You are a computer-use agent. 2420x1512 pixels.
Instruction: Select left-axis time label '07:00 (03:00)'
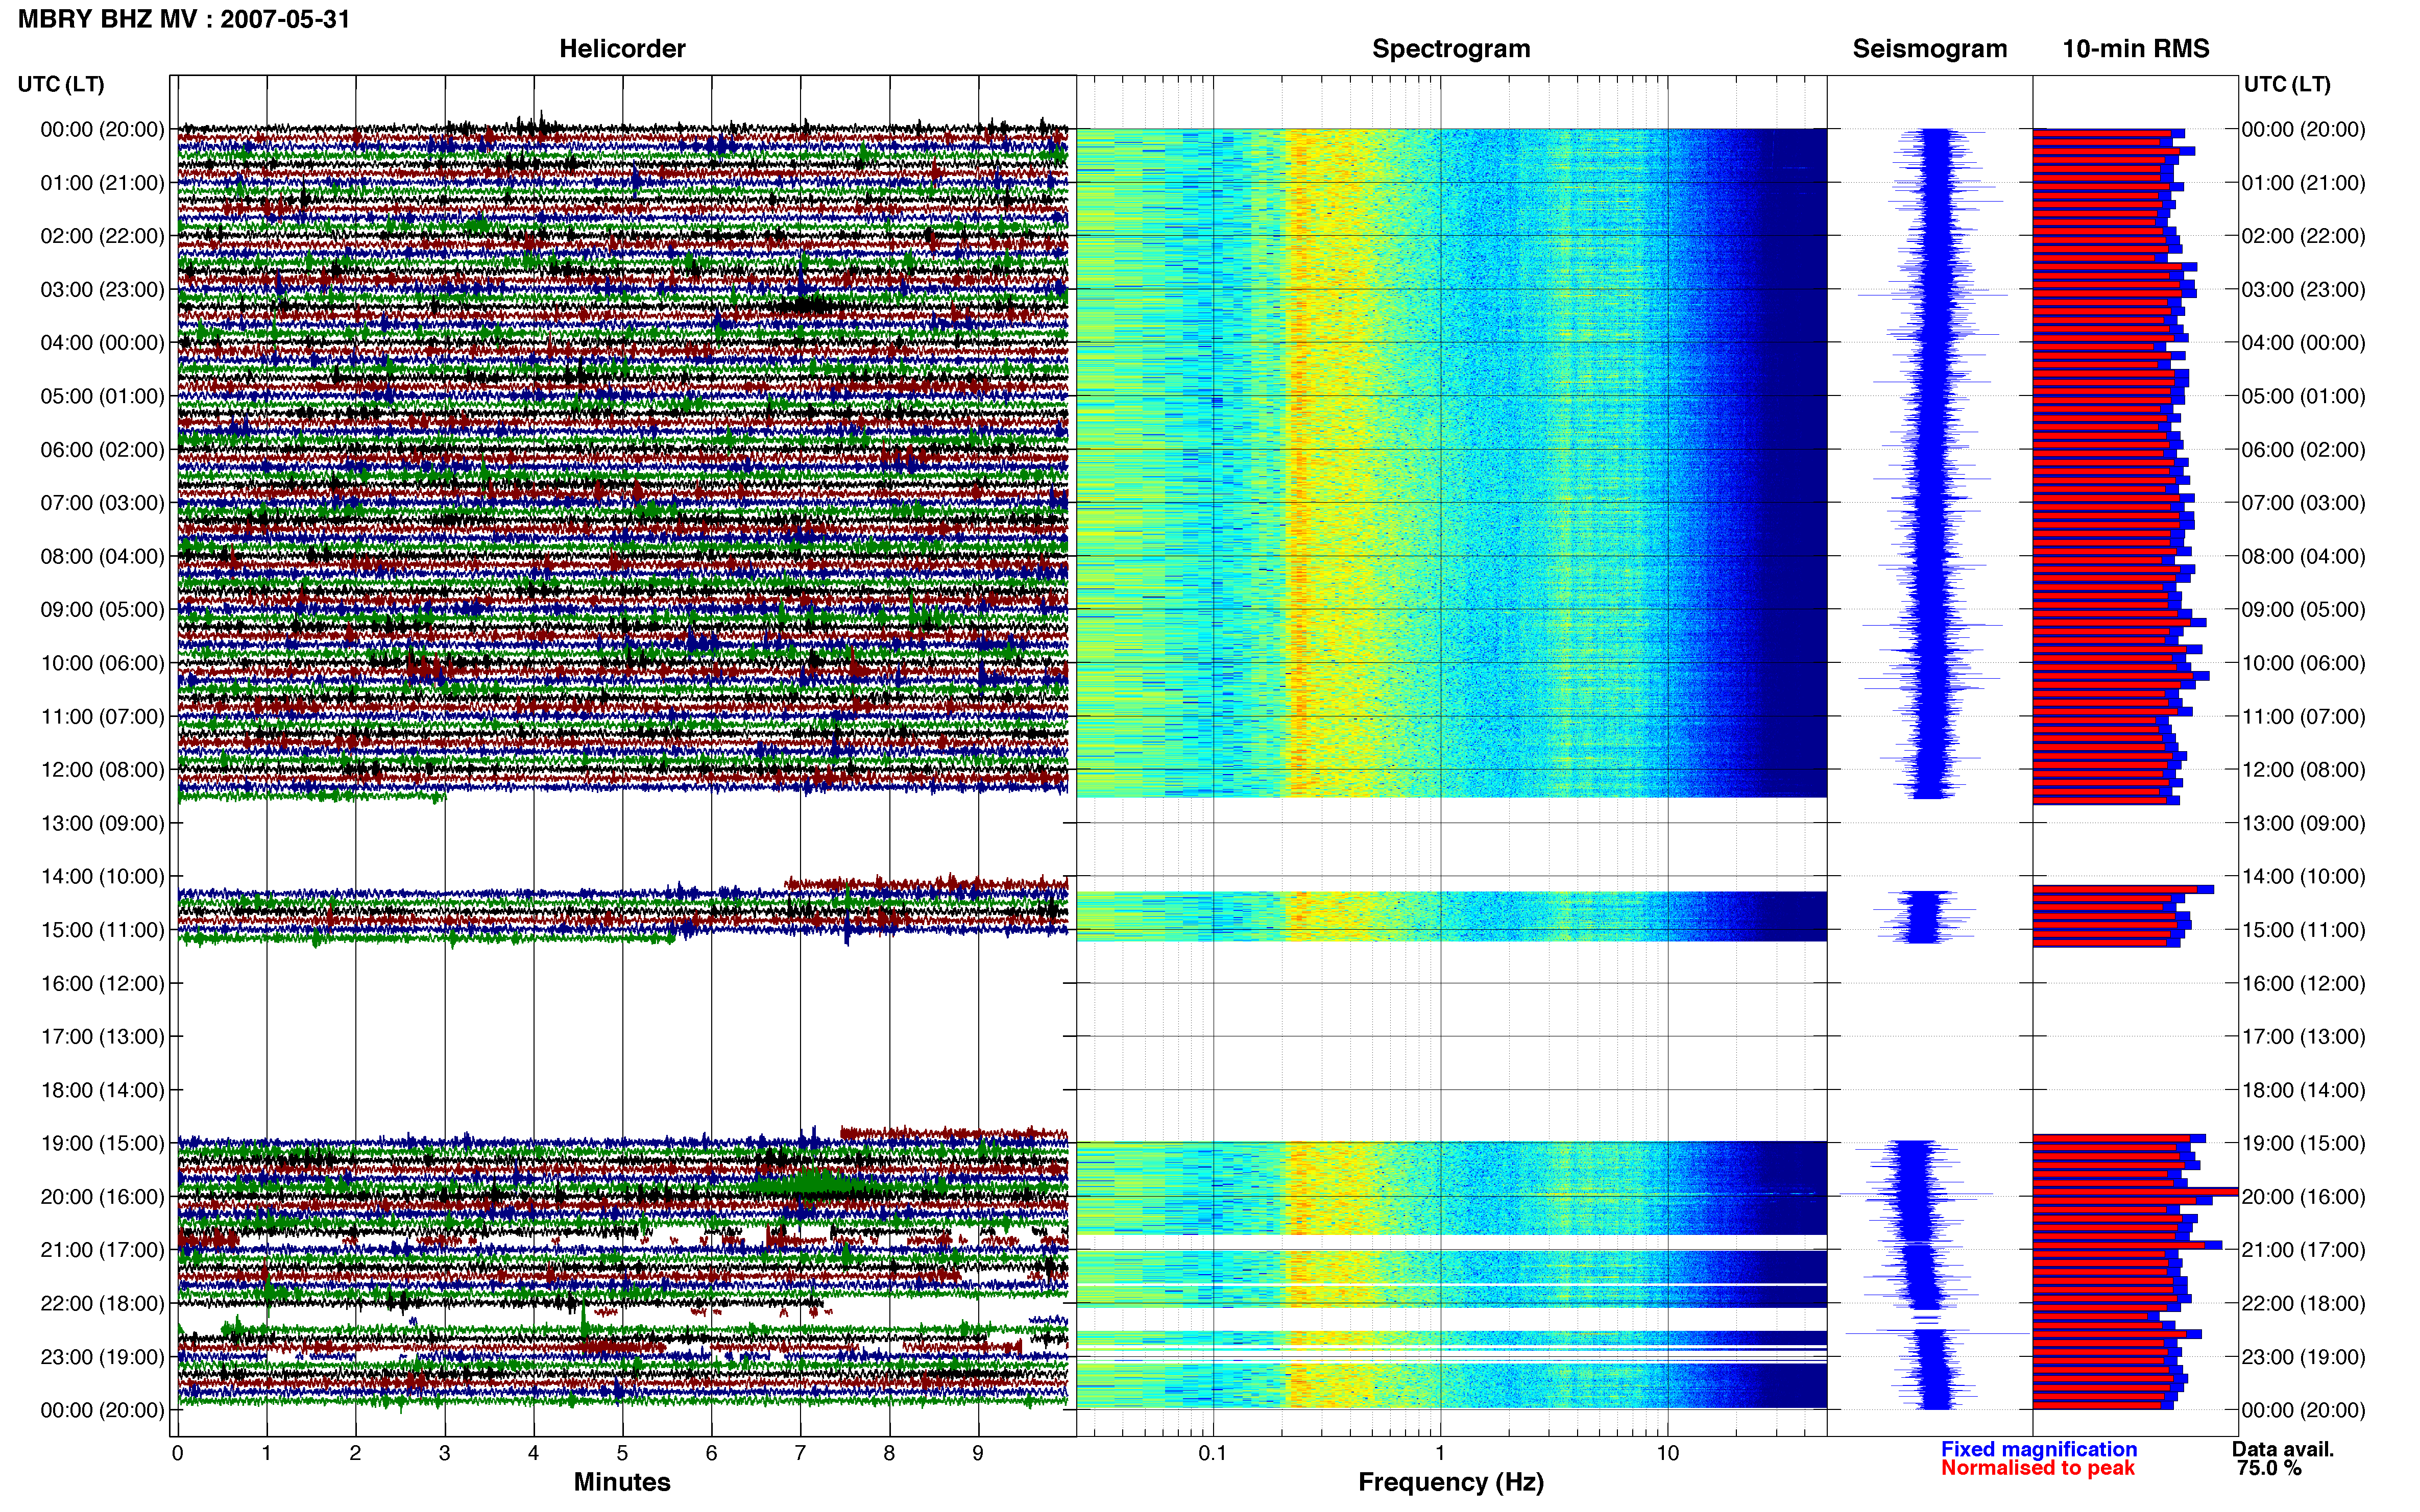(102, 503)
